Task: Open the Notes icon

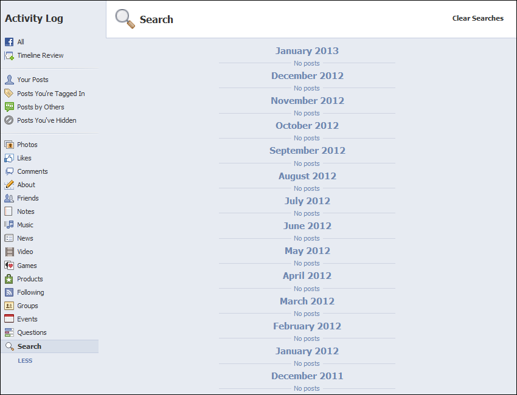Action: [x=10, y=211]
